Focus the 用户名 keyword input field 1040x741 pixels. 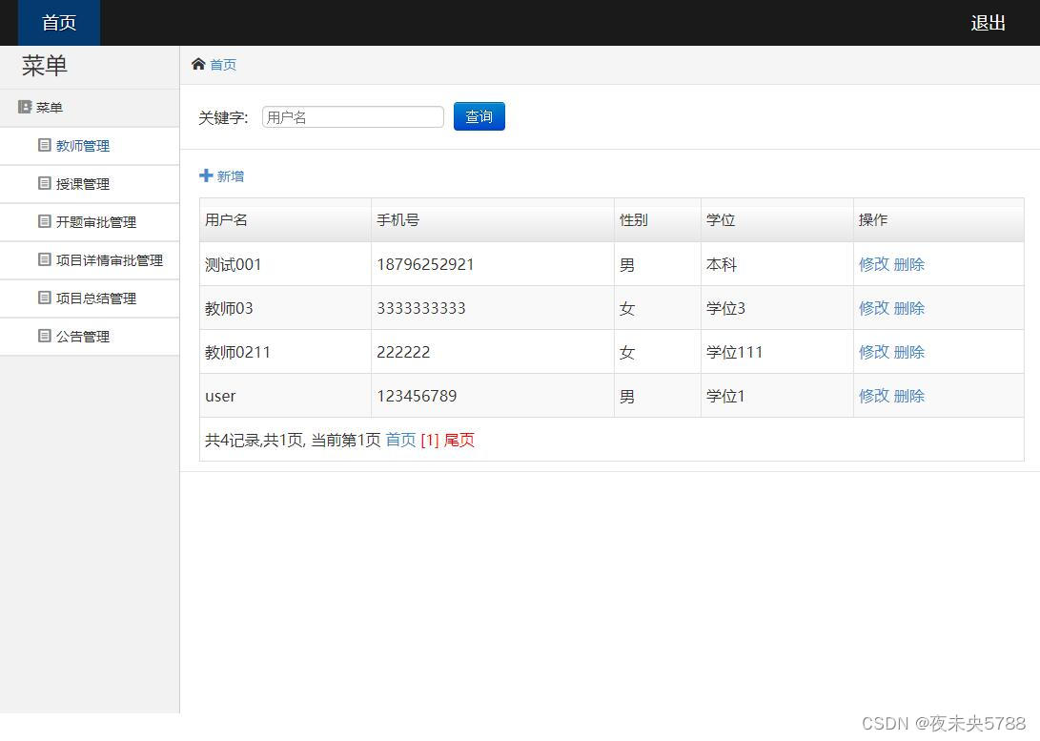point(353,116)
